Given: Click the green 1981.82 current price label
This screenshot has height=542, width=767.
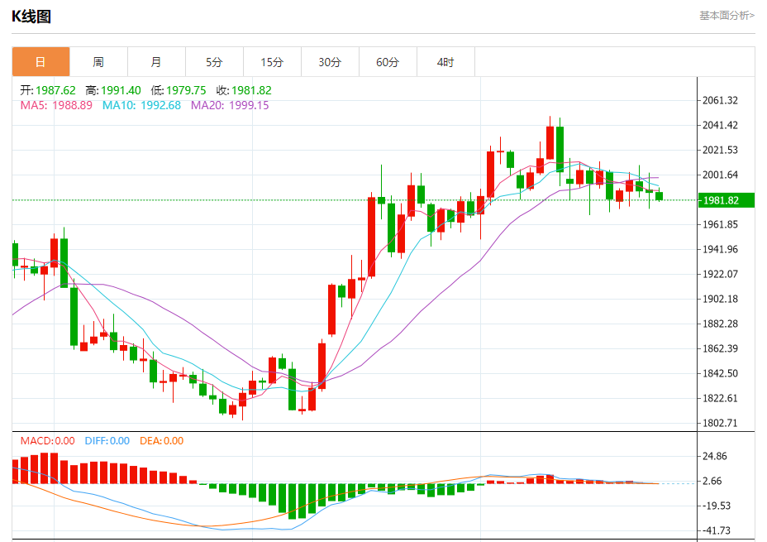Looking at the screenshot, I should click(x=726, y=200).
